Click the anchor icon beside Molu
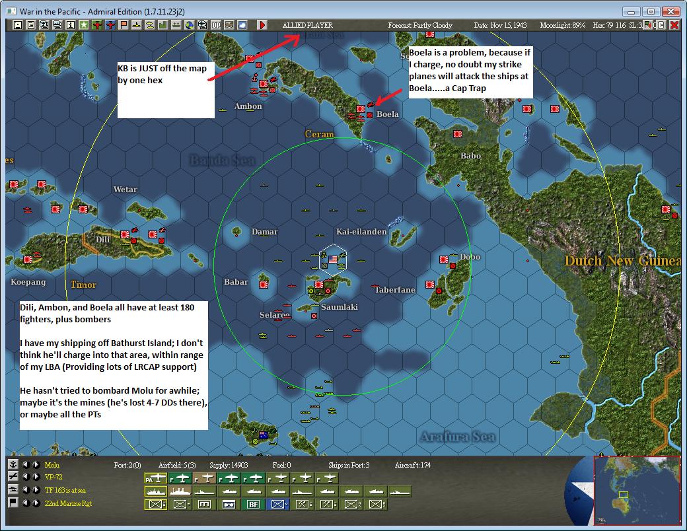This screenshot has width=687, height=531. 13,464
